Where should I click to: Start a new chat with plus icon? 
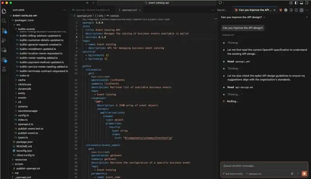coord(307,17)
